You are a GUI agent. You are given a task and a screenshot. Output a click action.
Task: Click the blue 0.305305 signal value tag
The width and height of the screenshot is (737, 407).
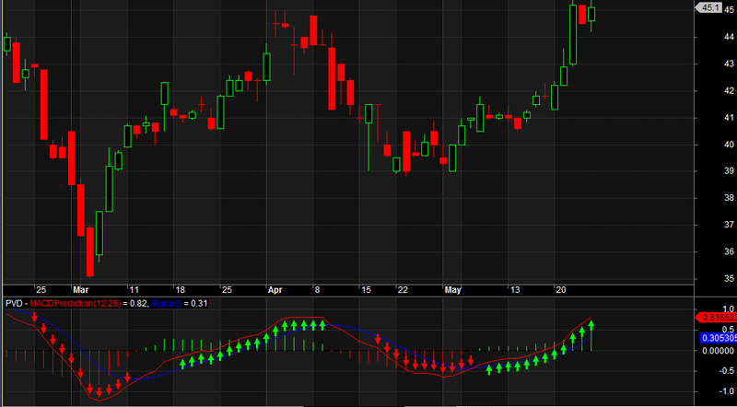[x=717, y=337]
